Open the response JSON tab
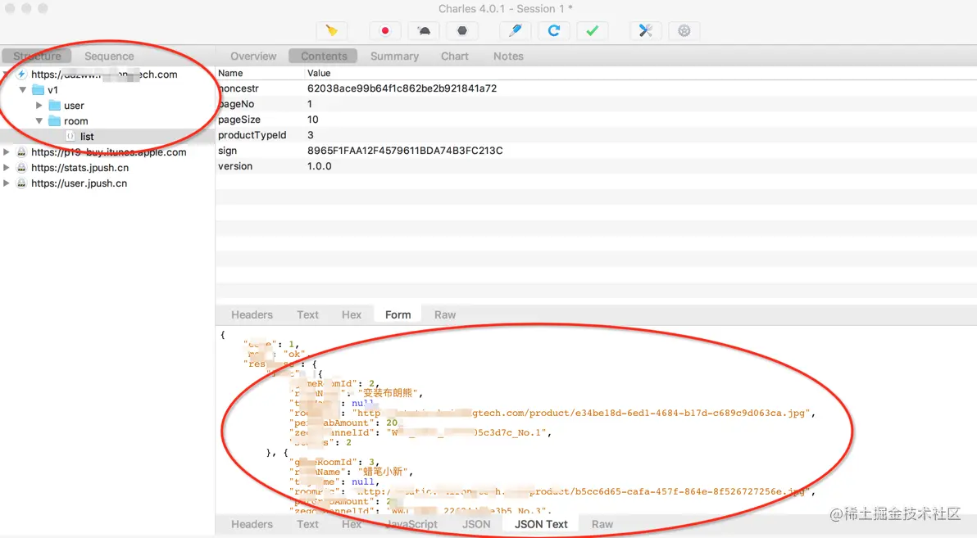The height and width of the screenshot is (538, 977). pyautogui.click(x=476, y=524)
